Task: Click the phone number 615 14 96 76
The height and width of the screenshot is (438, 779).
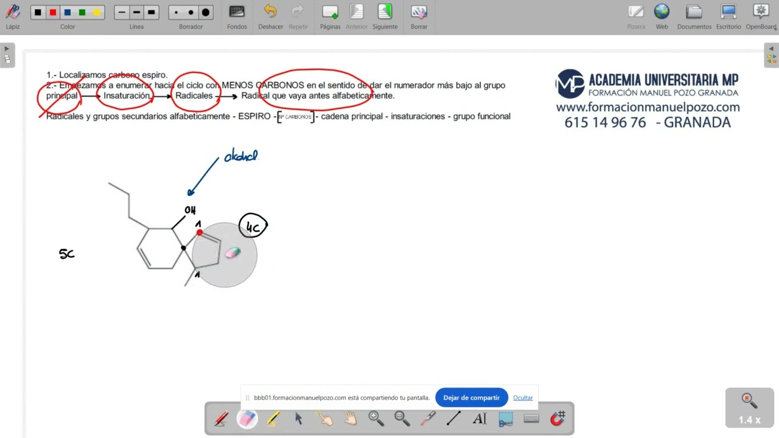Action: [605, 122]
